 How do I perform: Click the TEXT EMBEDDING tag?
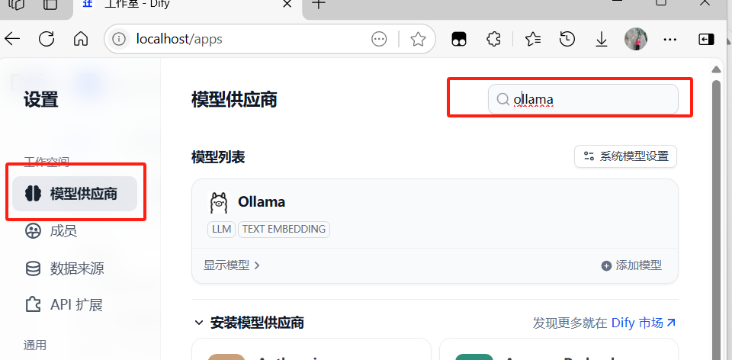click(284, 230)
